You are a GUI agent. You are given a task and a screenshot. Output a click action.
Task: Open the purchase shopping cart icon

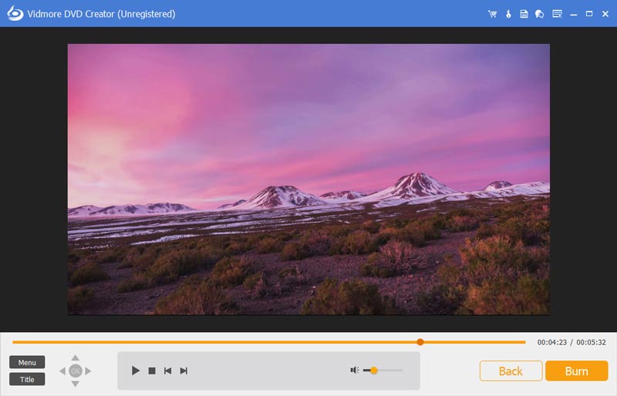pyautogui.click(x=492, y=14)
